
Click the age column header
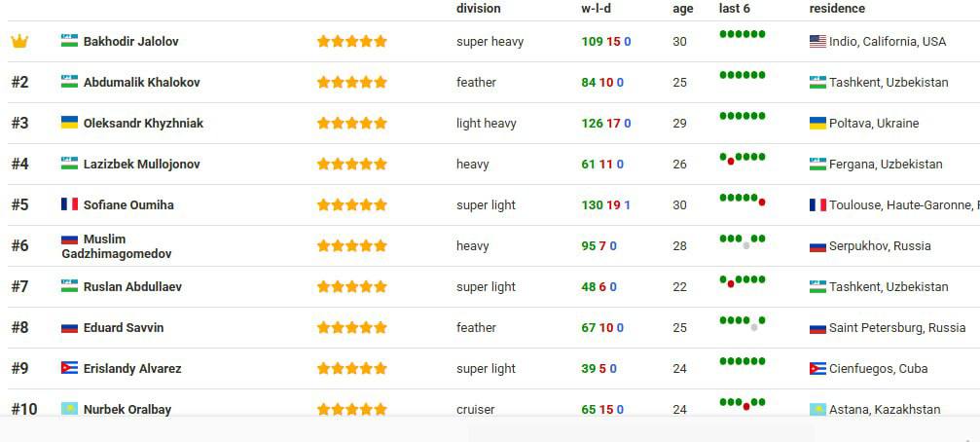(x=682, y=10)
